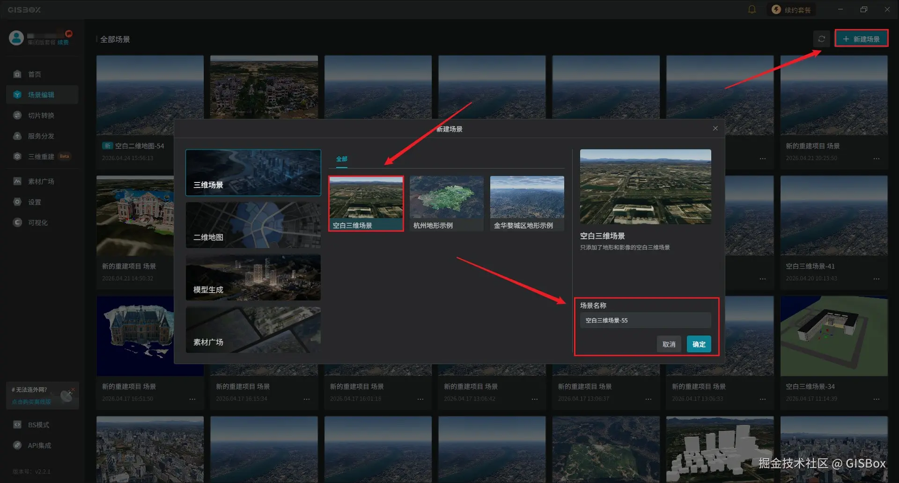Open API集成 in the sidebar

click(42, 446)
